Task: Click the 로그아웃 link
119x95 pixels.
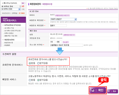Action: click(22, 13)
